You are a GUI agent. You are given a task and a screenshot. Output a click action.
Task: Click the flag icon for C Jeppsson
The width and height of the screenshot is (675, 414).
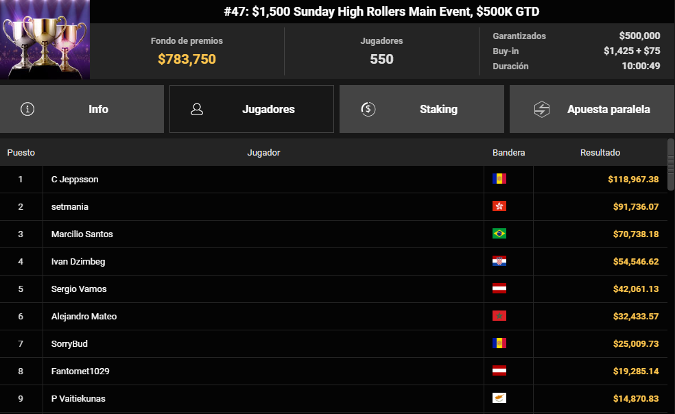point(499,179)
